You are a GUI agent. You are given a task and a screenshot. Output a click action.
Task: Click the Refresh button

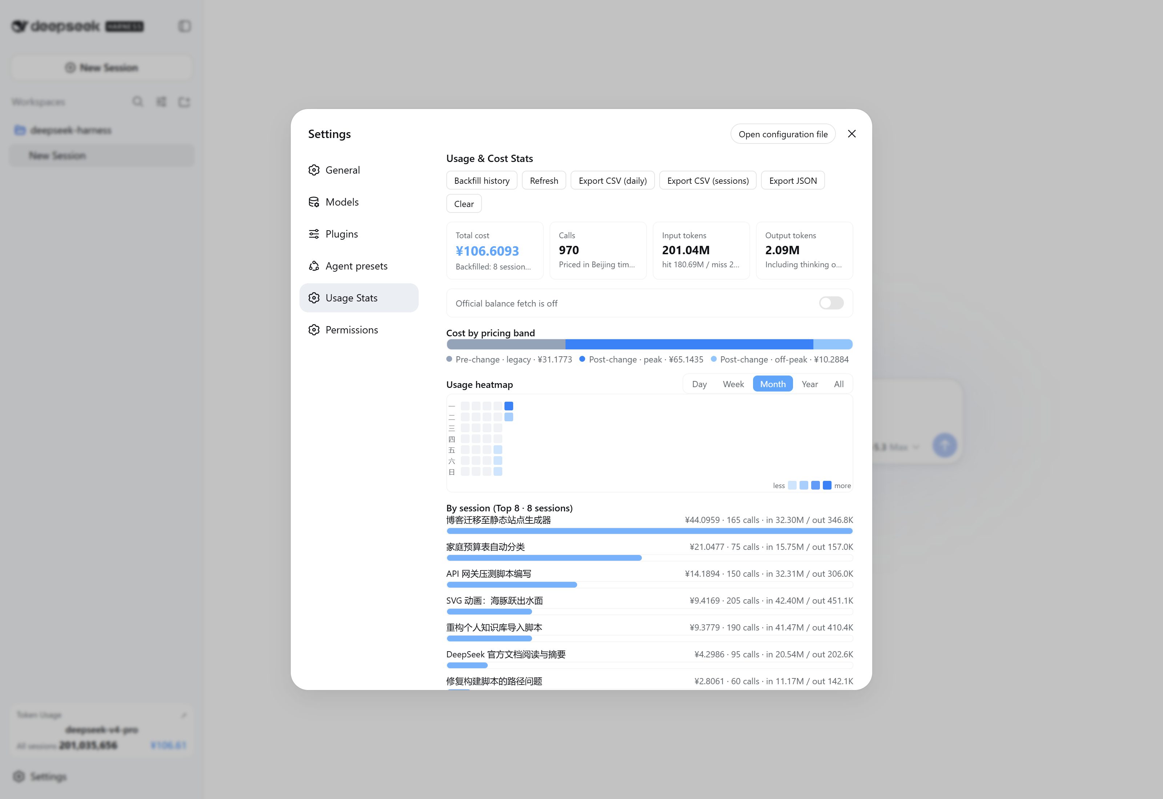(544, 181)
